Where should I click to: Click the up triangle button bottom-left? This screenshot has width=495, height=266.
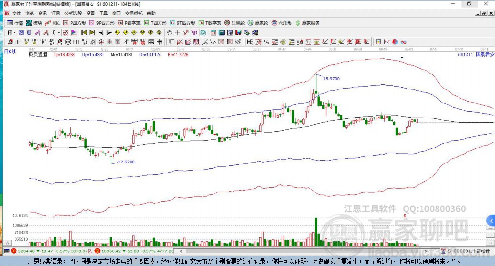pyautogui.click(x=8, y=243)
